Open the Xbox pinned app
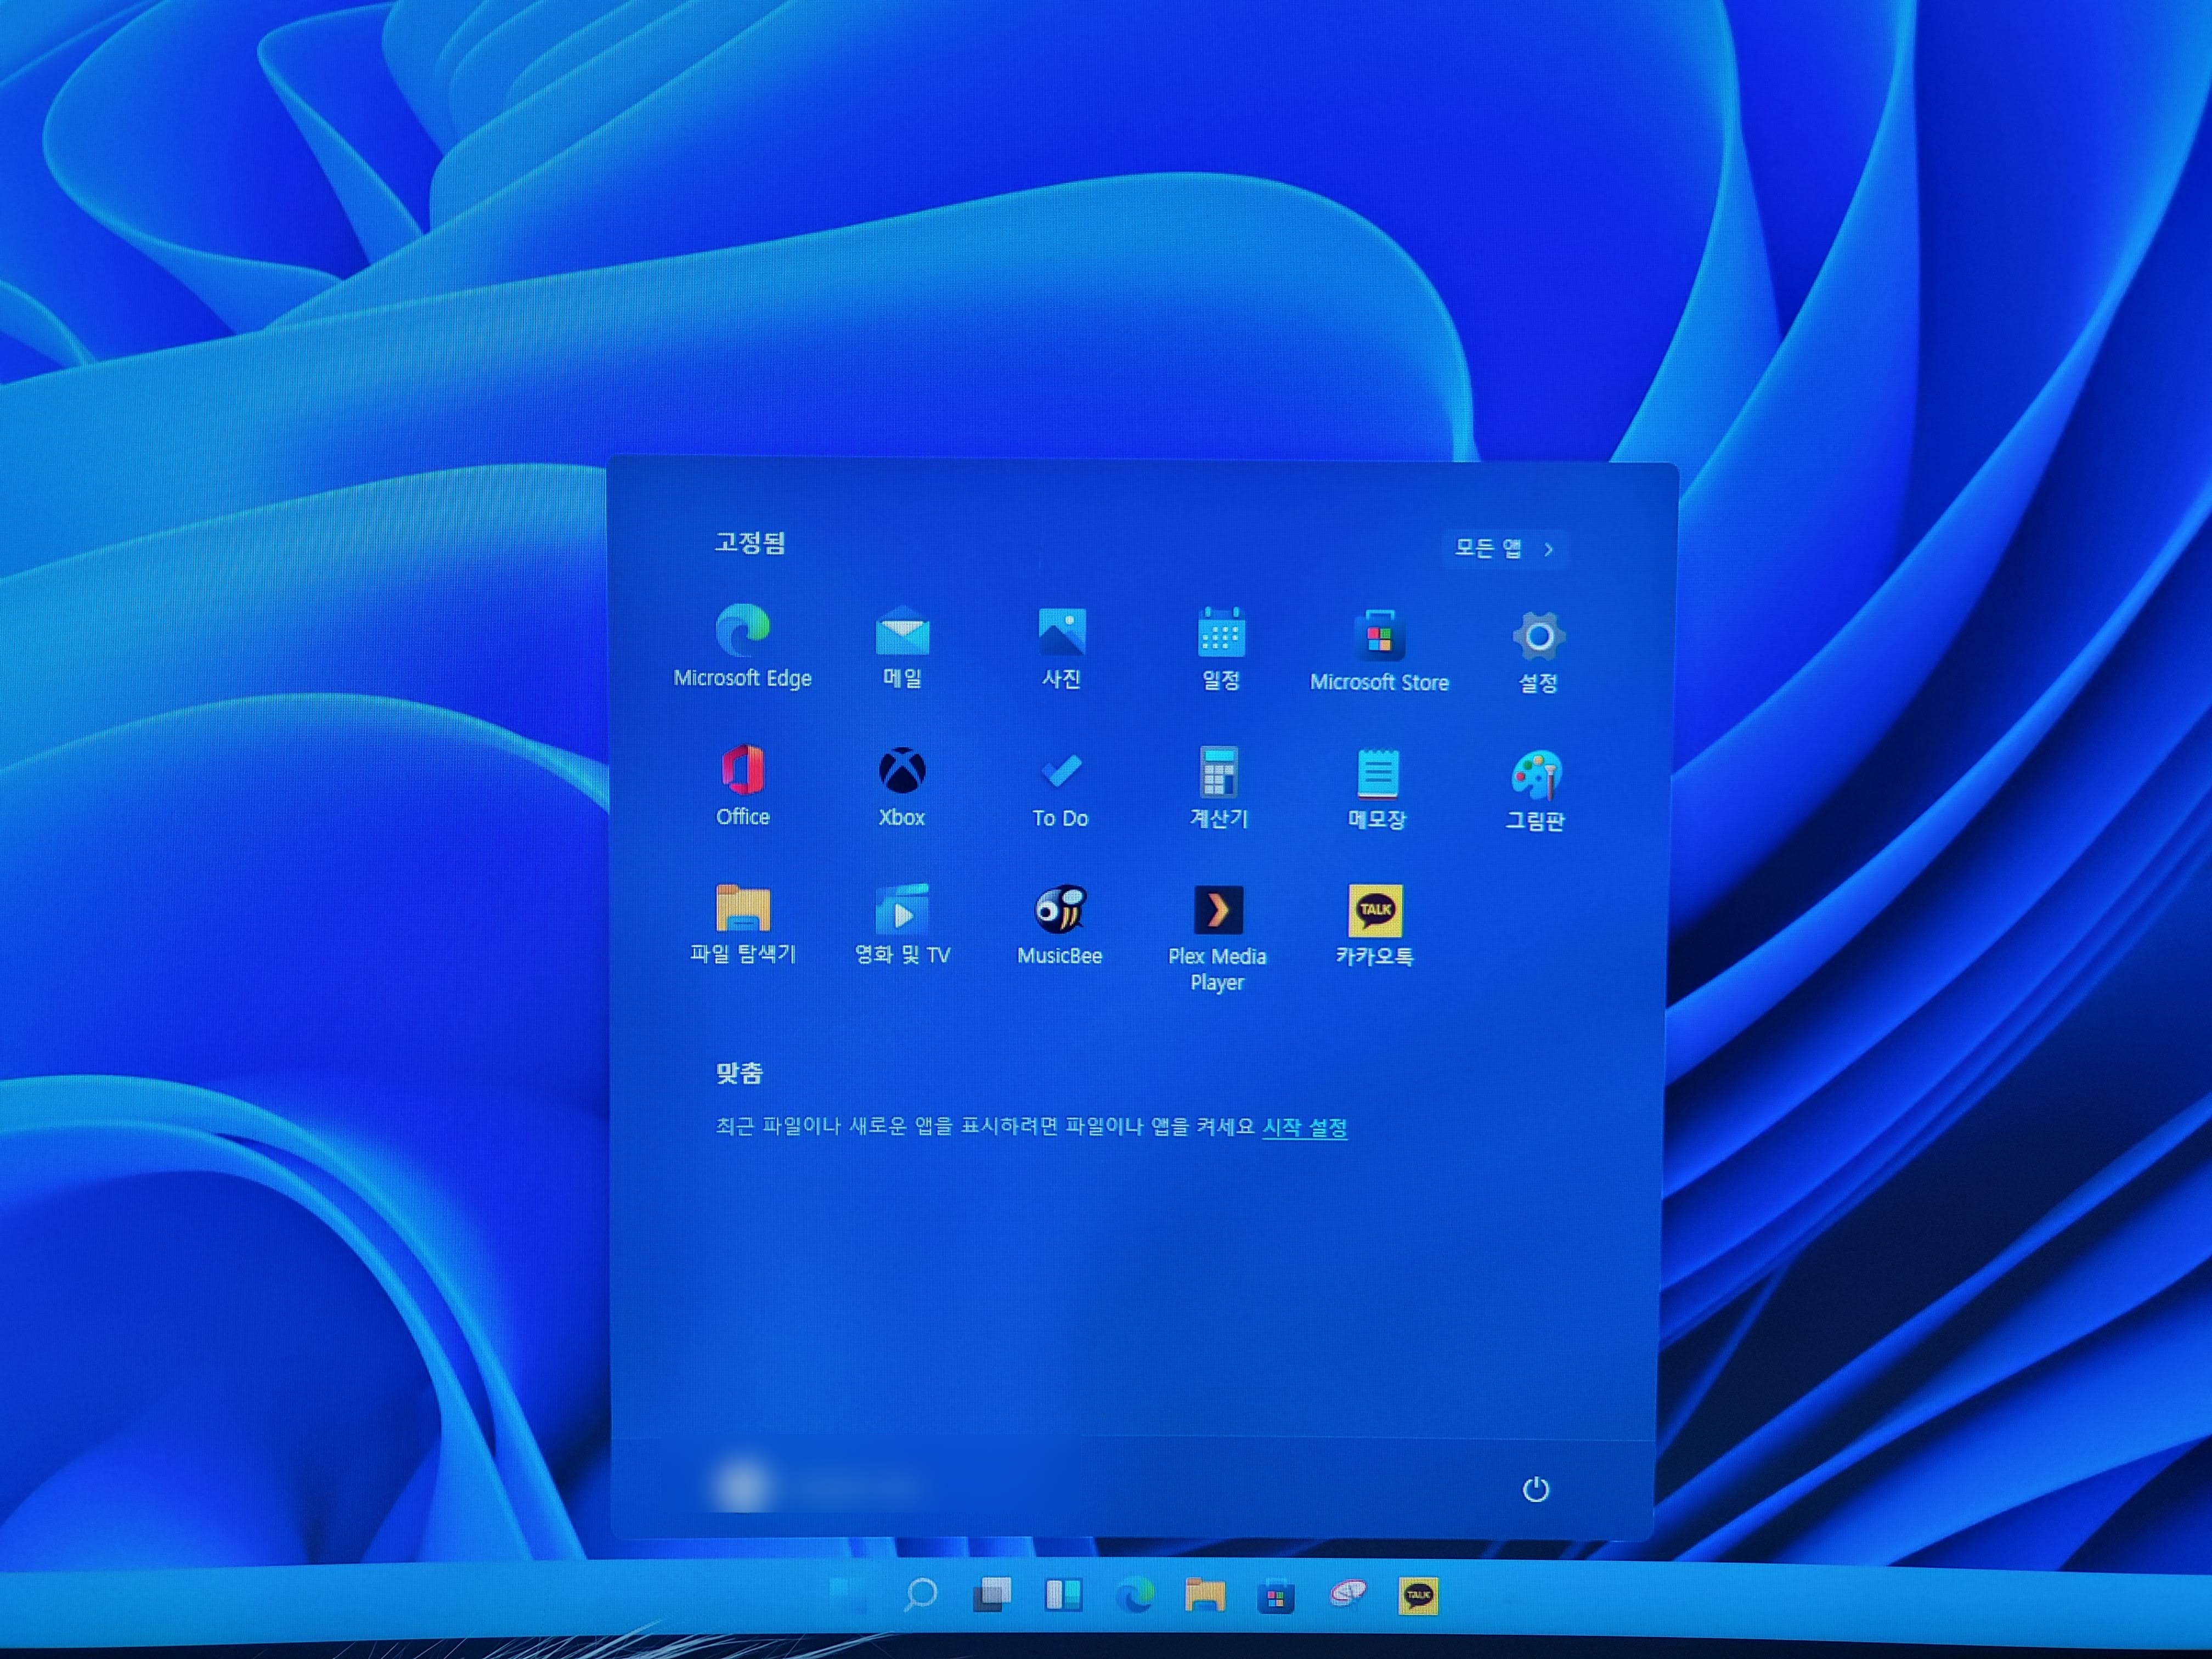This screenshot has height=1659, width=2212. click(x=902, y=786)
